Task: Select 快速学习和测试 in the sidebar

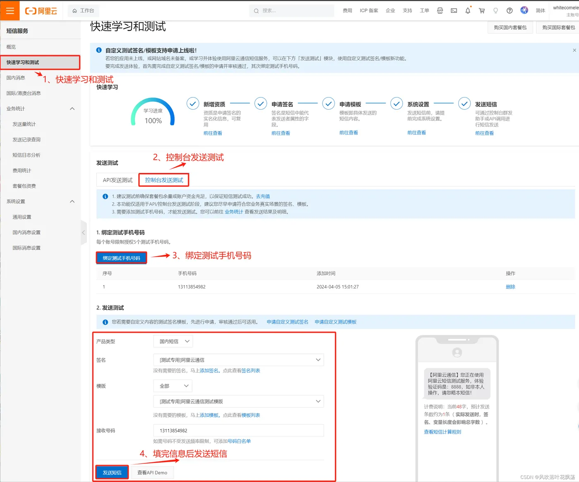Action: click(40, 62)
